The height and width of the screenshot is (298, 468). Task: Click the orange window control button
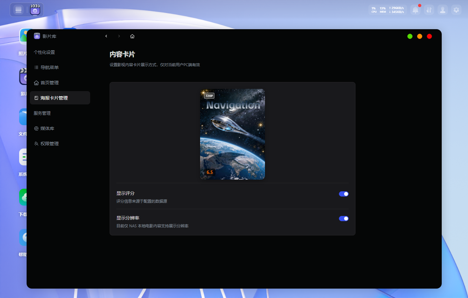click(420, 36)
